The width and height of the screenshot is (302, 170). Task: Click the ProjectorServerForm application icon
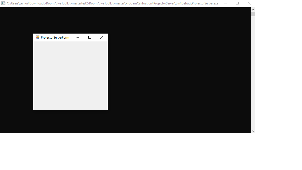(x=37, y=37)
